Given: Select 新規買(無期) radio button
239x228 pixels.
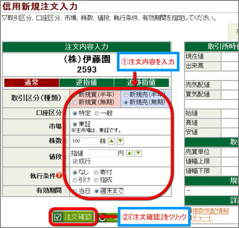Looking at the screenshot, I should coord(75,103).
